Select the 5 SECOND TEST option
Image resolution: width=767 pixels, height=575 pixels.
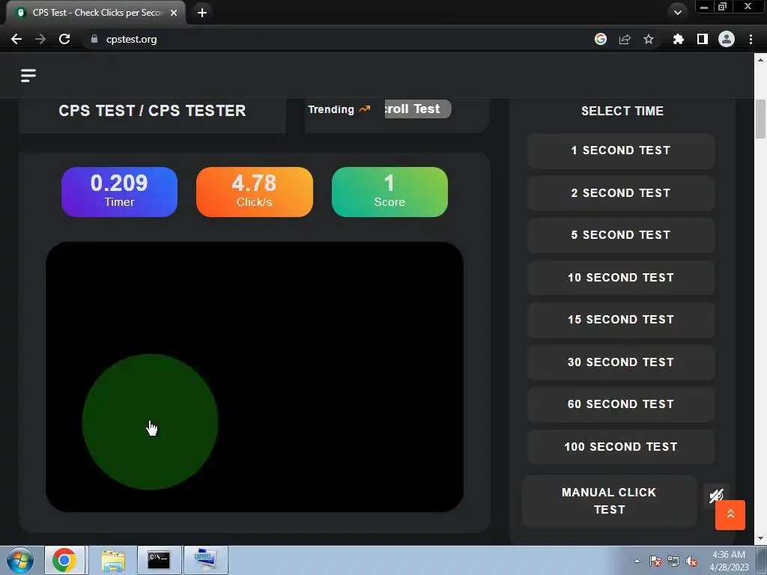pos(621,235)
